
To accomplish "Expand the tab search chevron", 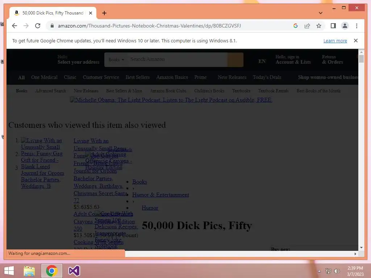I will tap(320, 13).
